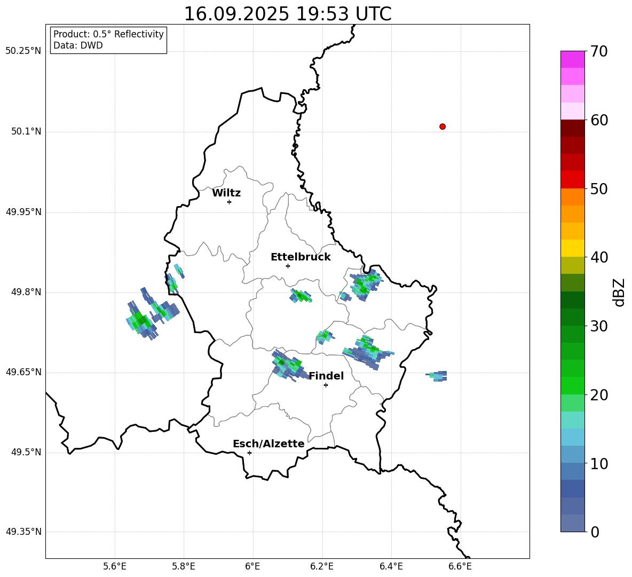
Task: Click the 5.8°E longitude label
Action: [184, 566]
